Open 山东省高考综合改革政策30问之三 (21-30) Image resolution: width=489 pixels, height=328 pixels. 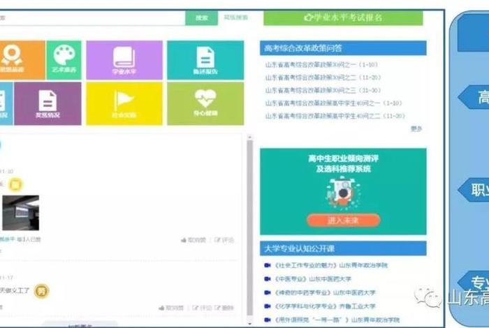tap(323, 90)
